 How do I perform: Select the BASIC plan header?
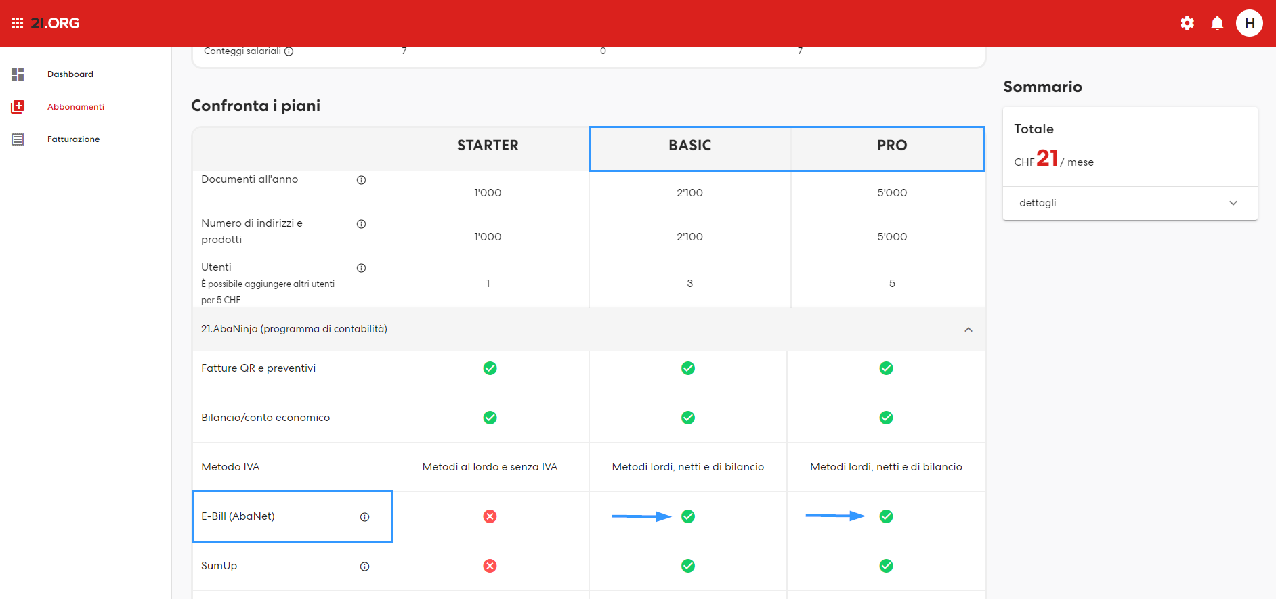pyautogui.click(x=690, y=146)
